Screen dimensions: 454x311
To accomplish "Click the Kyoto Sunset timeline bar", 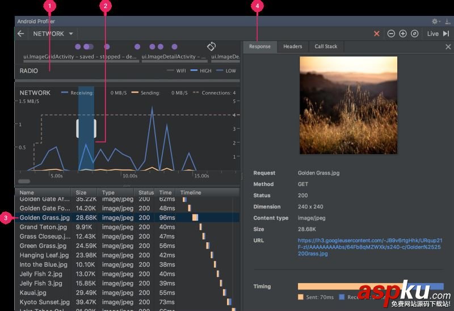I will coord(229,302).
